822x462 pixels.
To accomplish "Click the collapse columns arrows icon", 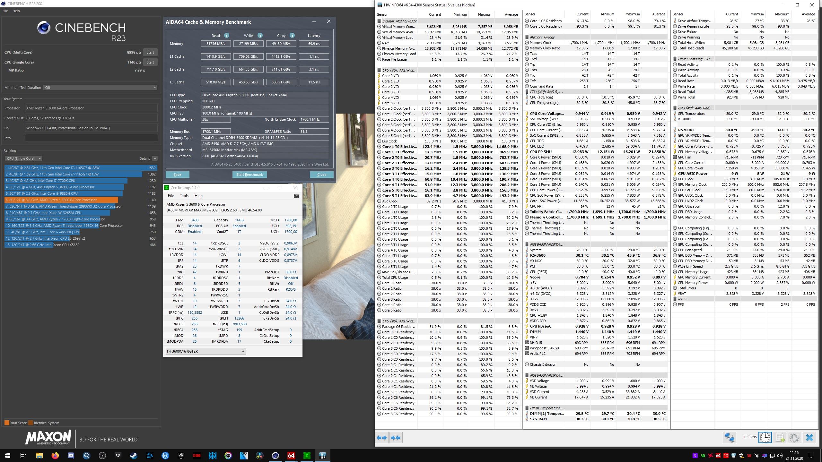I will [396, 438].
